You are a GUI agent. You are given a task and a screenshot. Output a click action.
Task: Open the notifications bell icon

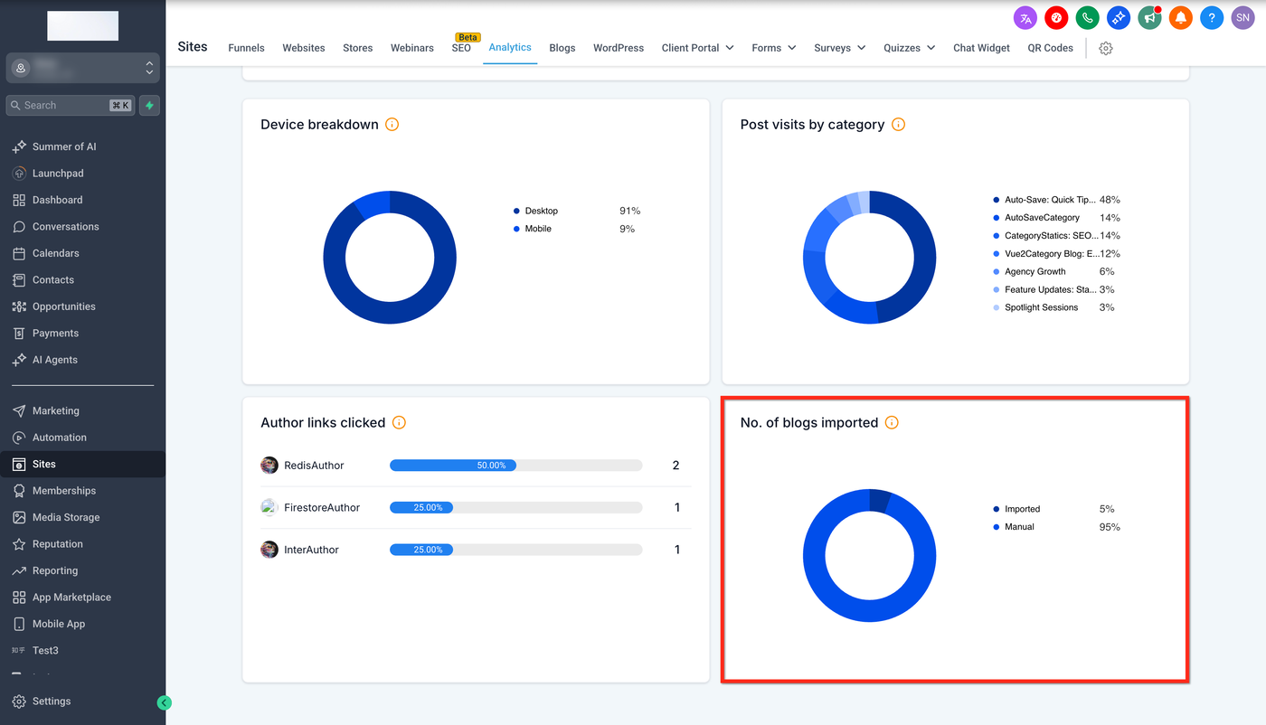pyautogui.click(x=1180, y=17)
